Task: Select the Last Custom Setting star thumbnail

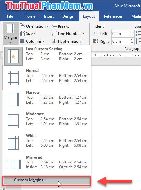Action: [x=13, y=56]
